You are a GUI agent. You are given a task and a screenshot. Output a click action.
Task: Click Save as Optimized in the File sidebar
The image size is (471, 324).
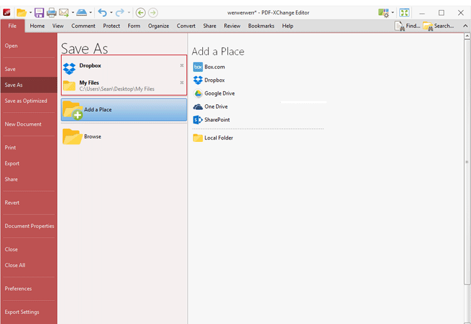pyautogui.click(x=26, y=101)
